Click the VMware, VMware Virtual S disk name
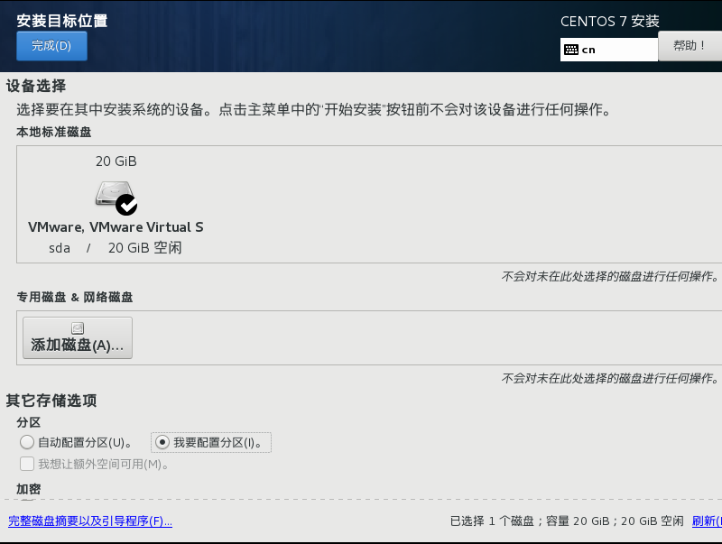This screenshot has height=544, width=722. pyautogui.click(x=116, y=227)
